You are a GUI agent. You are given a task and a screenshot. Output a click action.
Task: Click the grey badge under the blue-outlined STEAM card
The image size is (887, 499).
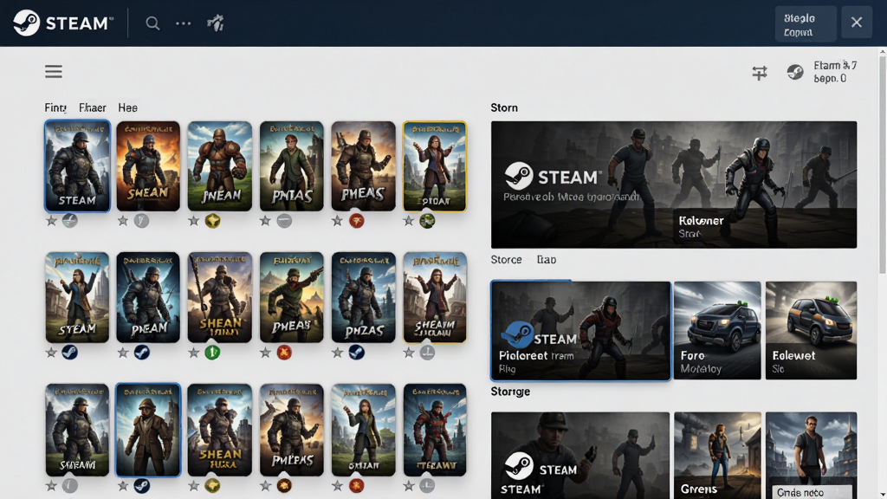click(x=69, y=221)
